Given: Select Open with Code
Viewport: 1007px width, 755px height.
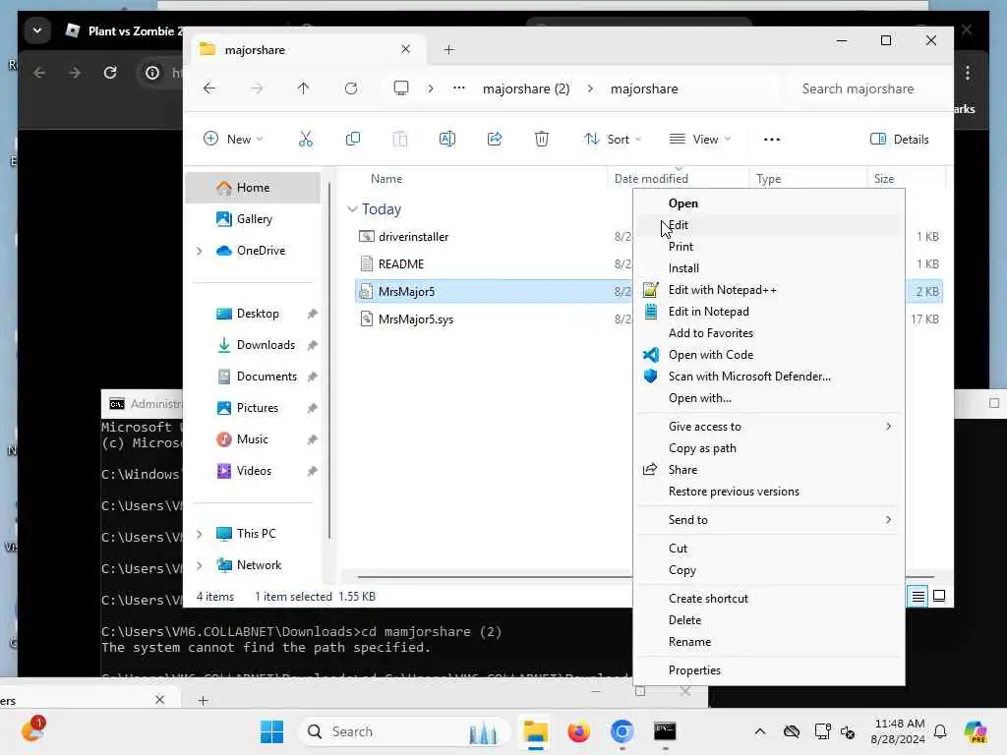Looking at the screenshot, I should pyautogui.click(x=769, y=355).
